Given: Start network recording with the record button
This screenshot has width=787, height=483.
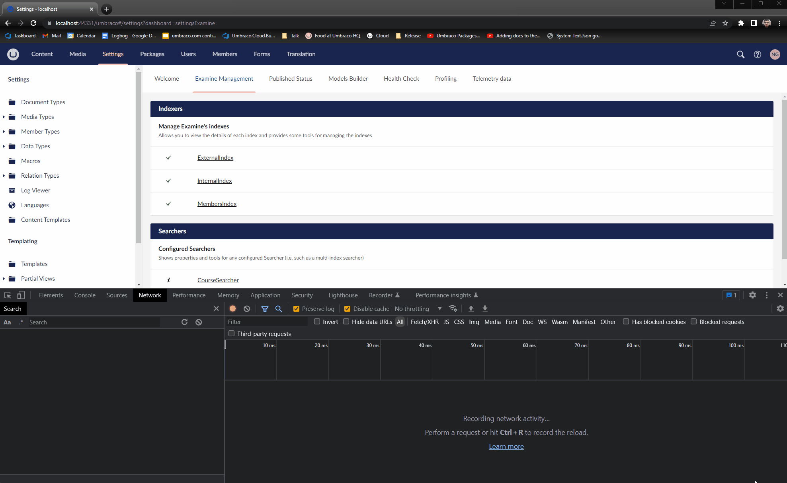Looking at the screenshot, I should [x=232, y=308].
